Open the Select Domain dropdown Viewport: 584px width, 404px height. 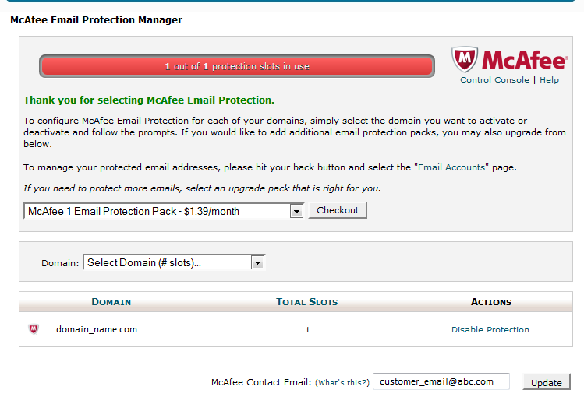(257, 263)
